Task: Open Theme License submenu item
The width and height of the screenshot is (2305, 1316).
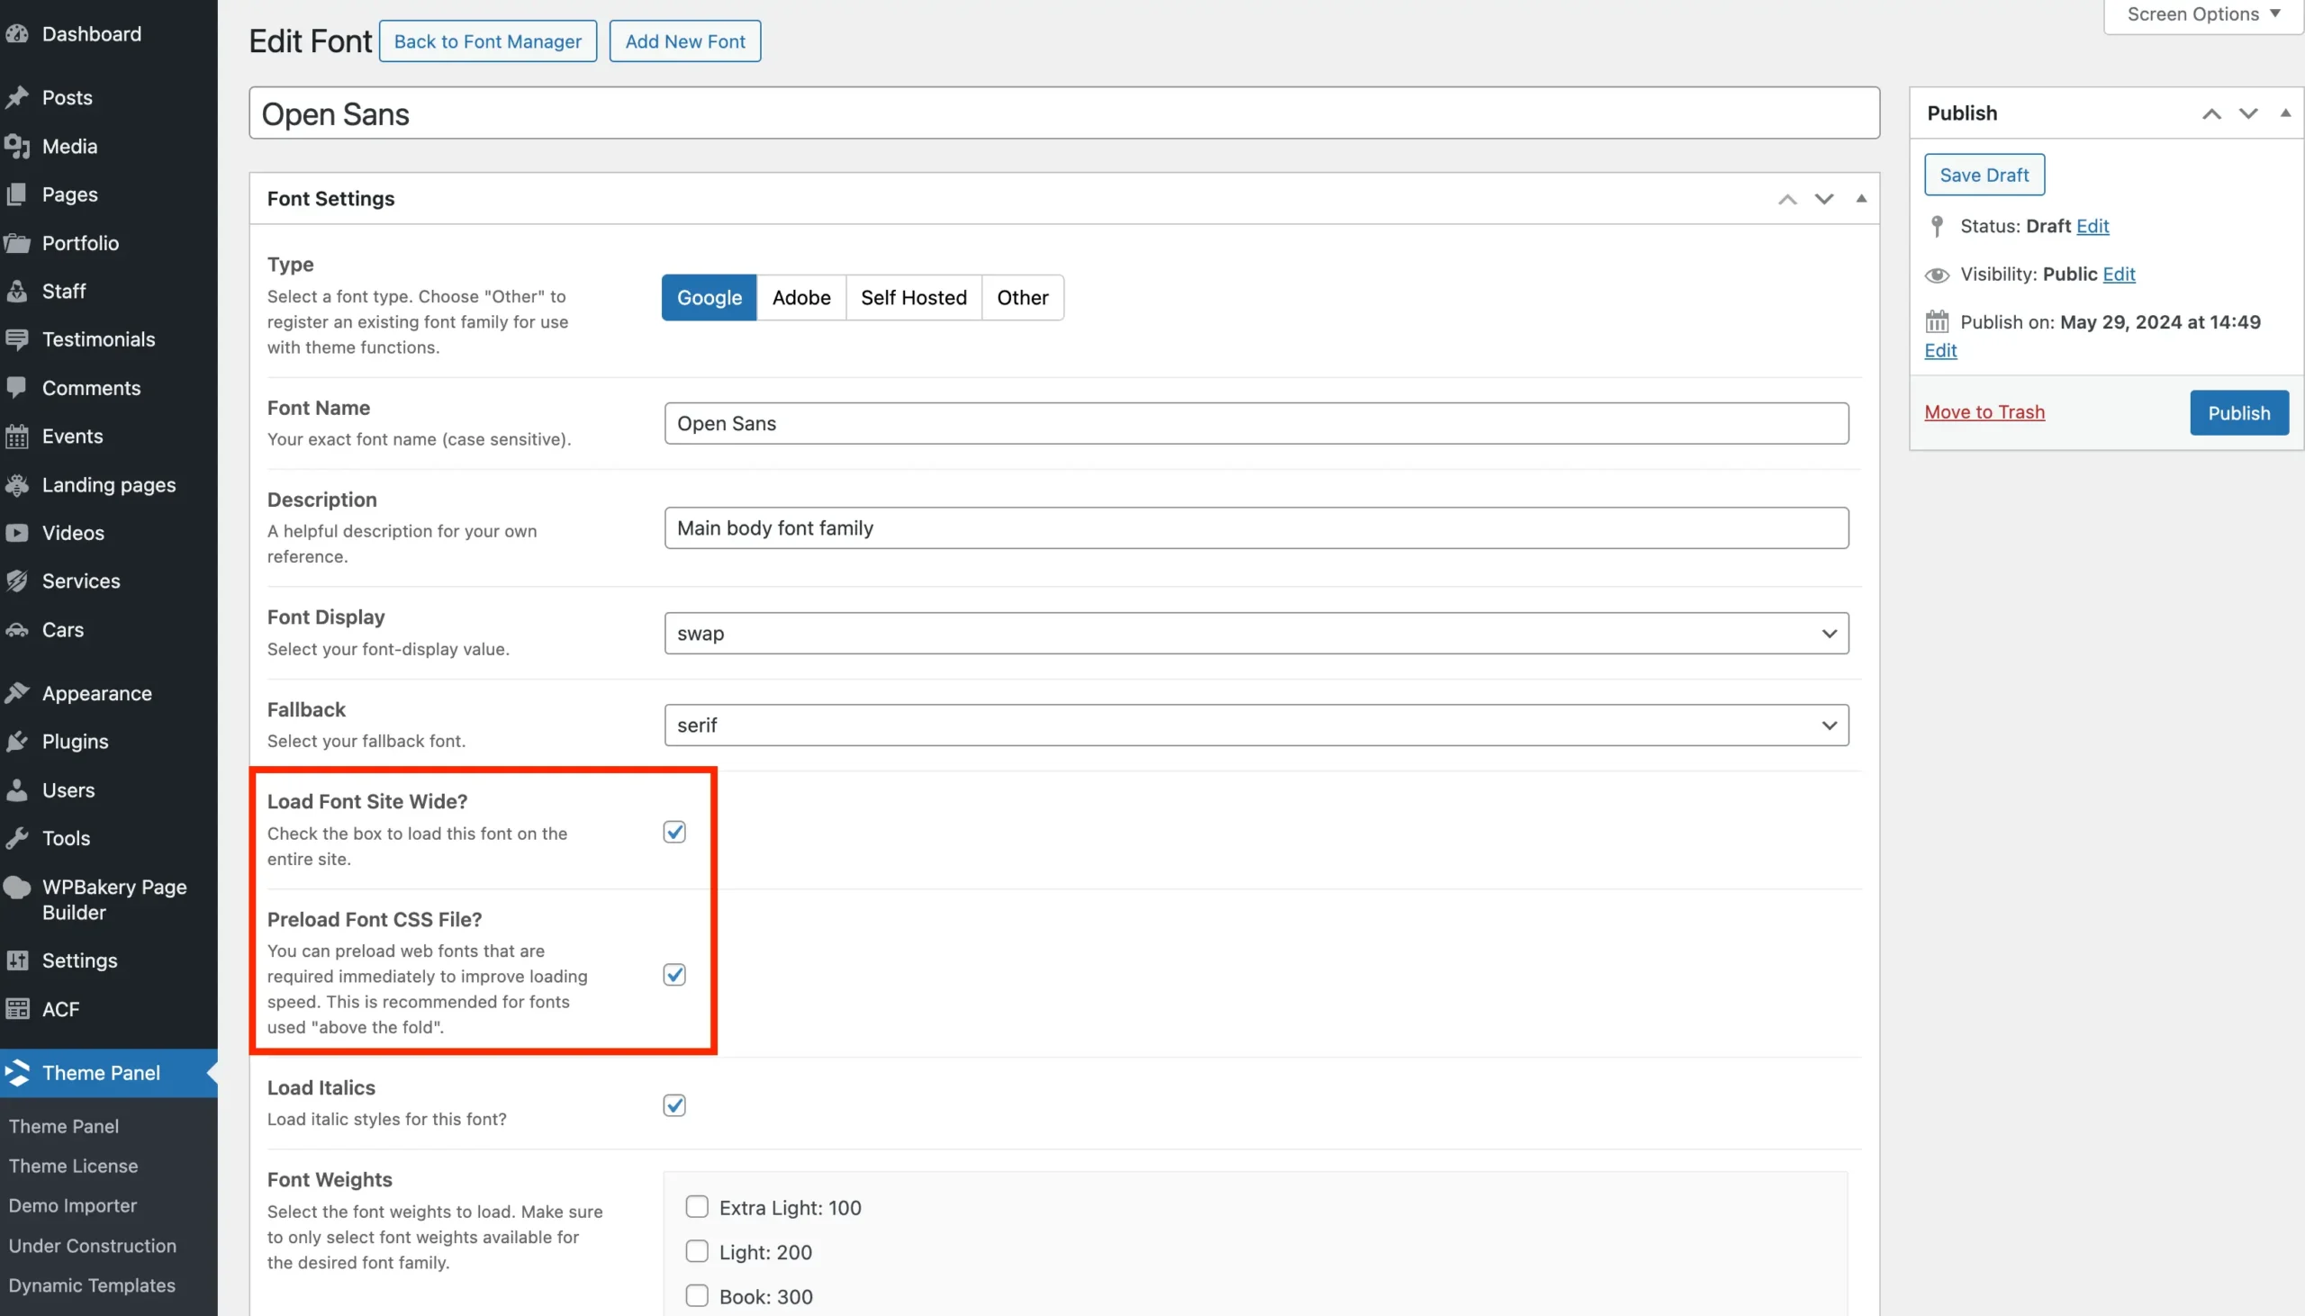Action: click(x=73, y=1166)
